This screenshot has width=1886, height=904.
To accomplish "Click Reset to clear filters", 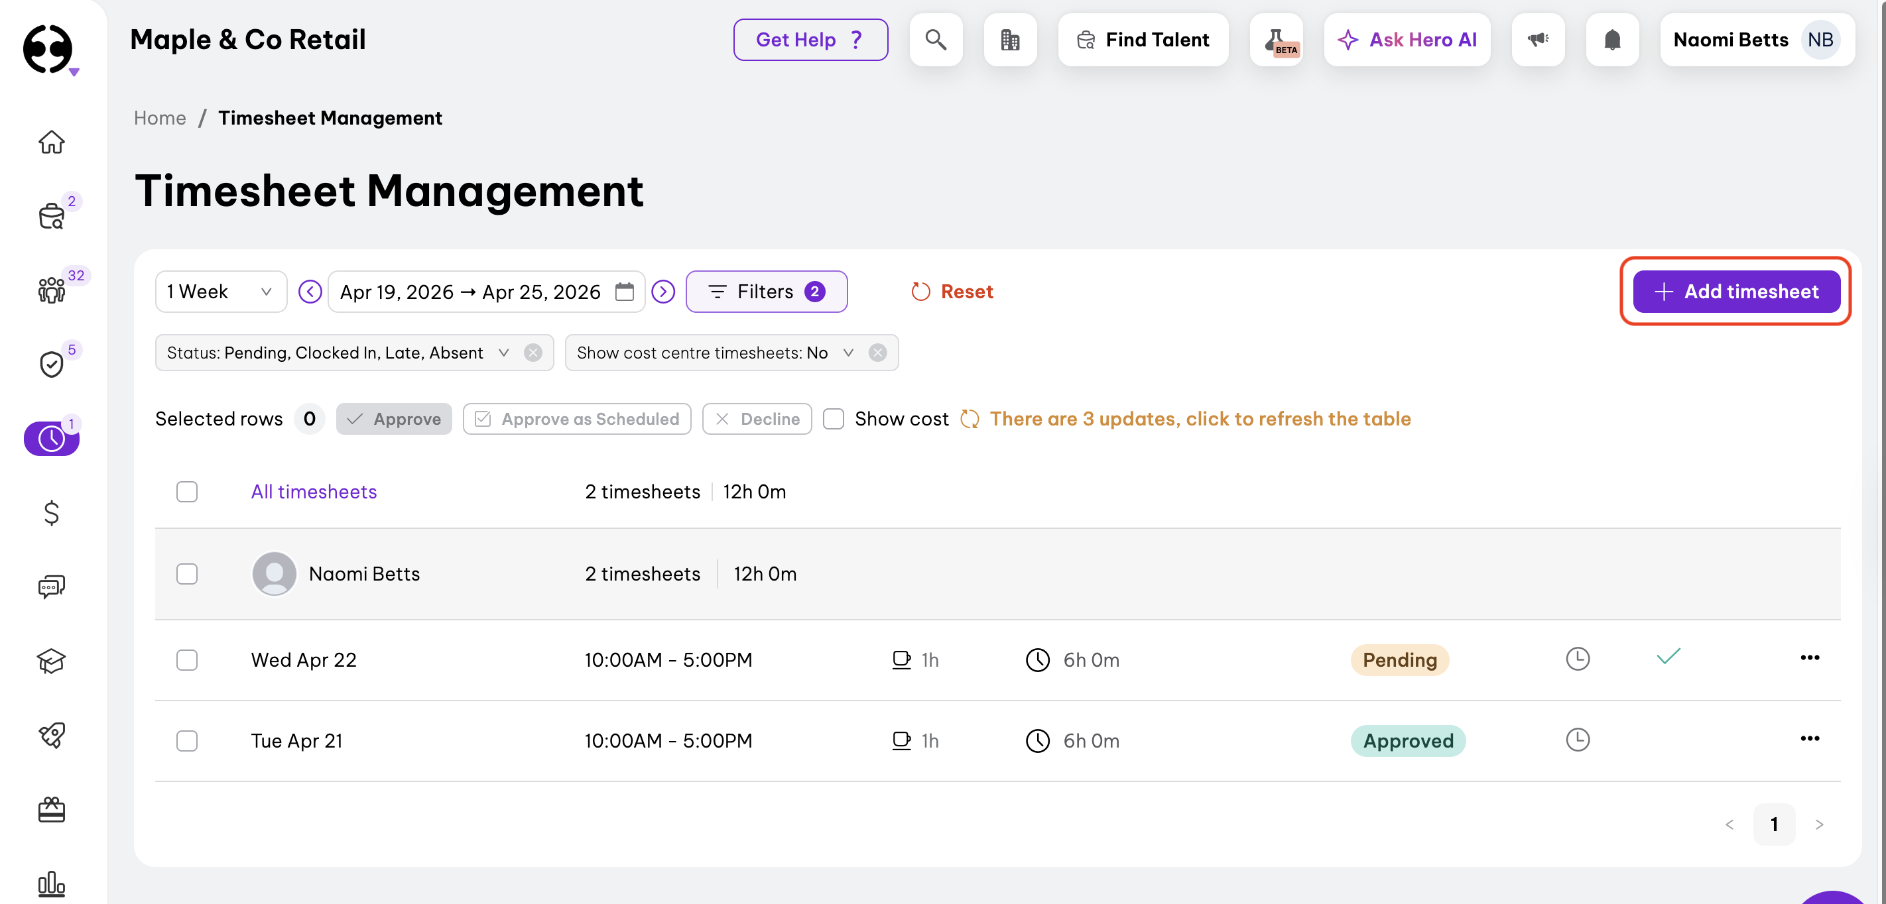I will 952,292.
